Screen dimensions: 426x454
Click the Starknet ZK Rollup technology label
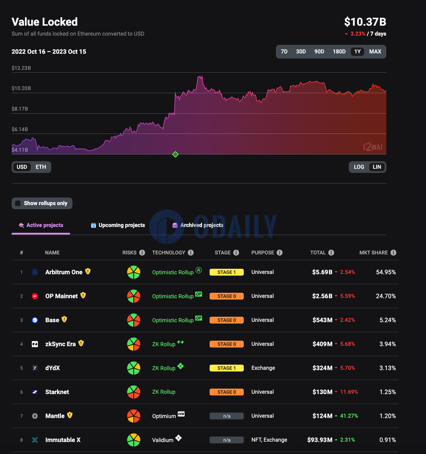[164, 392]
